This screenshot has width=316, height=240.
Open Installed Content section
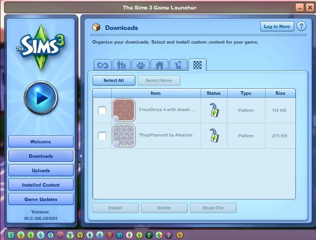point(41,185)
